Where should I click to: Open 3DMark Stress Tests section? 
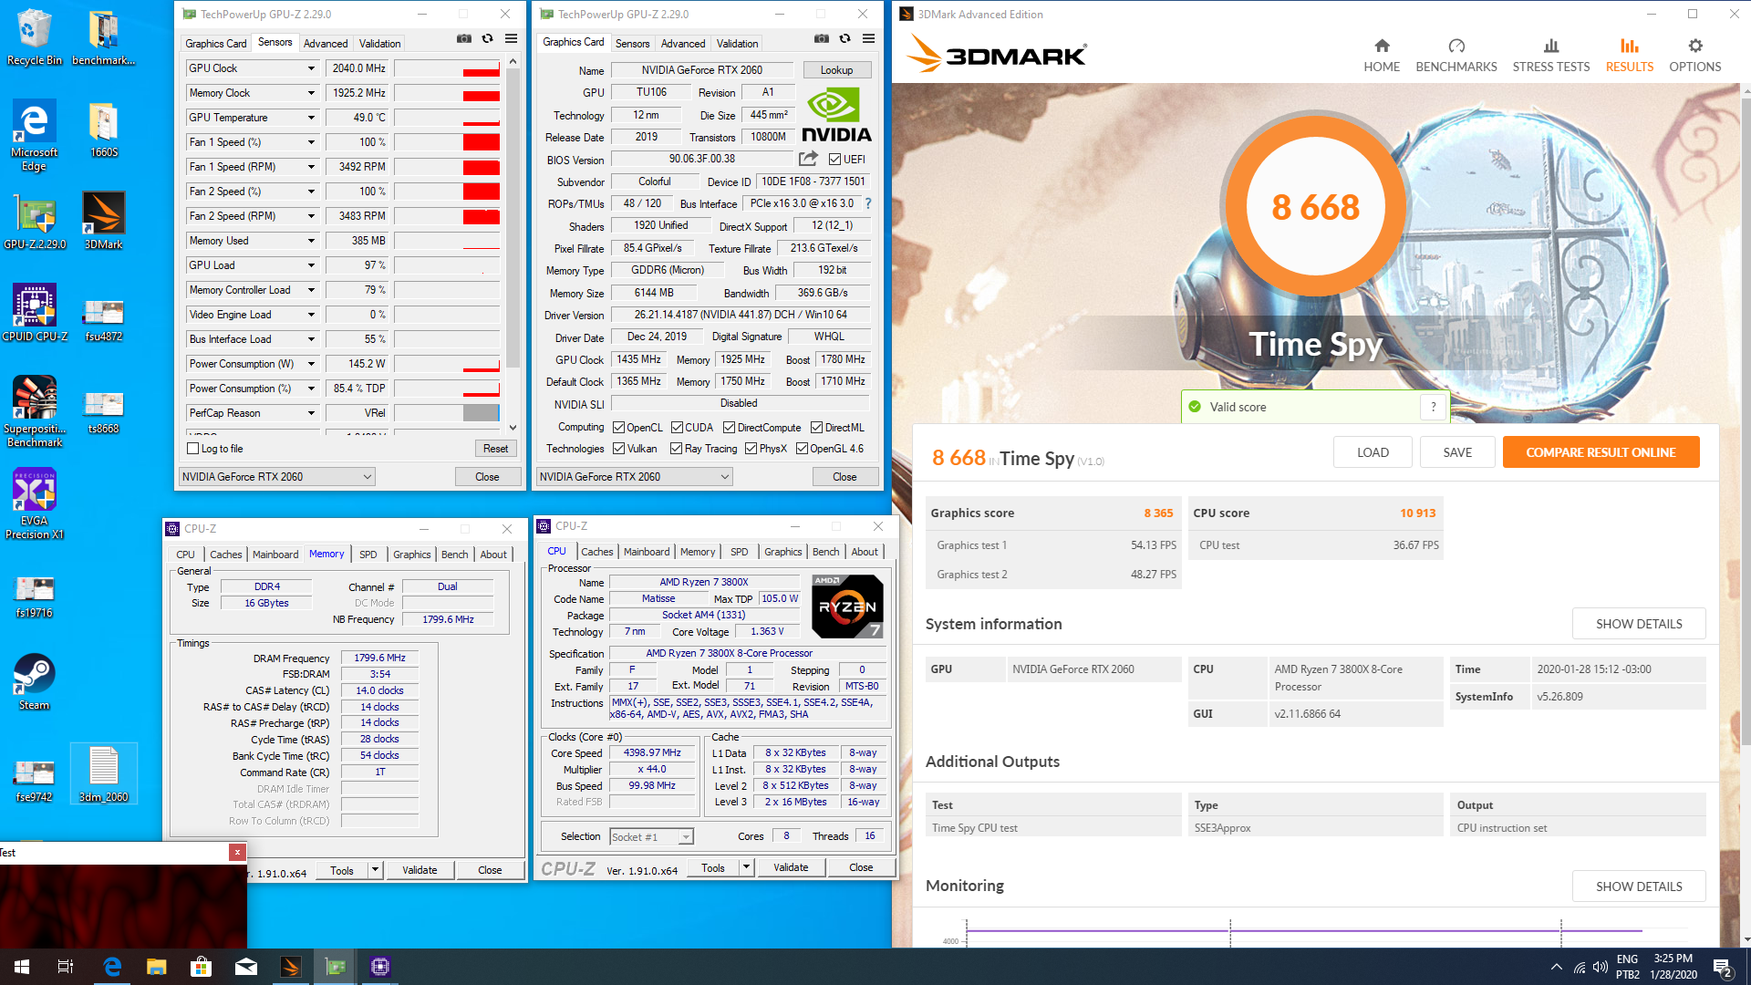1550,56
